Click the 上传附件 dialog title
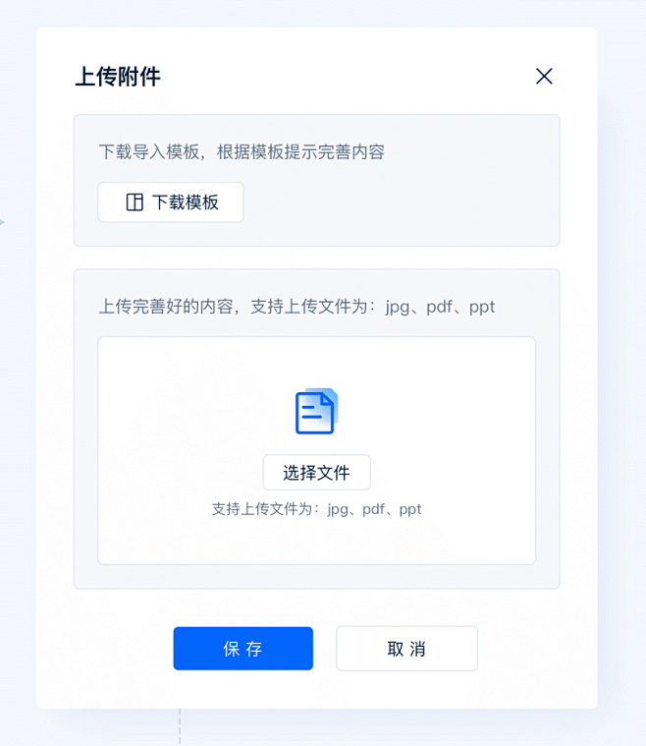646x746 pixels. pyautogui.click(x=118, y=77)
